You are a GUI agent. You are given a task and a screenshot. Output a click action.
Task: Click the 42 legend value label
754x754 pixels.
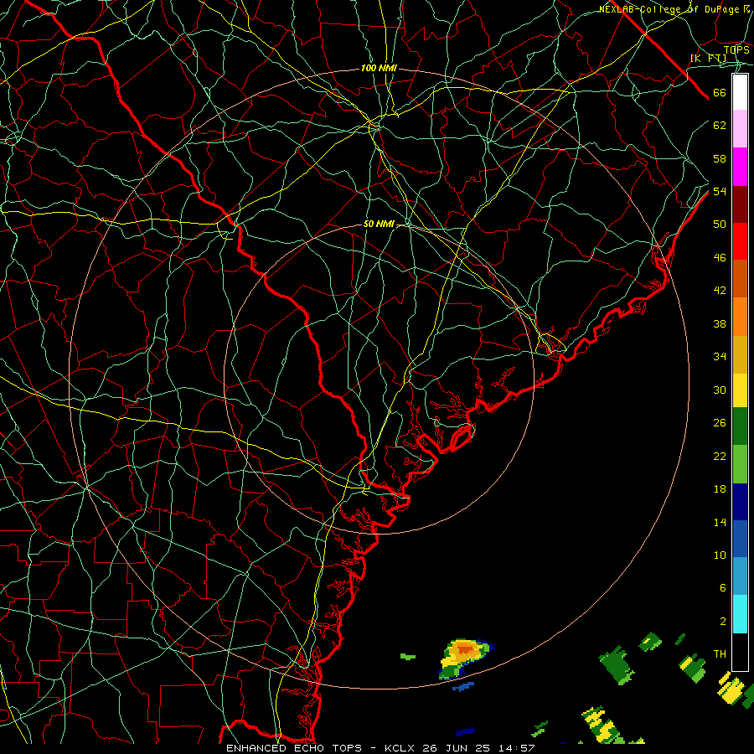[x=720, y=290]
